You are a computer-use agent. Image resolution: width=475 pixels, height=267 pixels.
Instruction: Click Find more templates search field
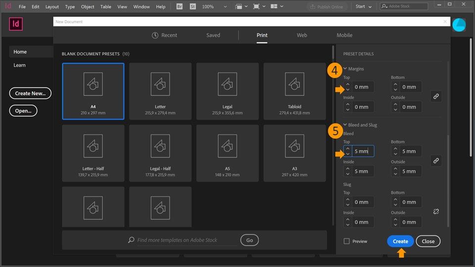click(187, 240)
